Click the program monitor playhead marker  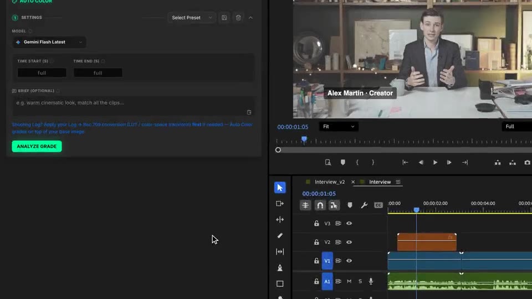(304, 140)
